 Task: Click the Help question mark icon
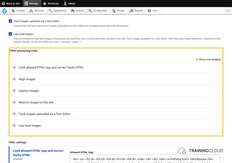tap(149, 11)
